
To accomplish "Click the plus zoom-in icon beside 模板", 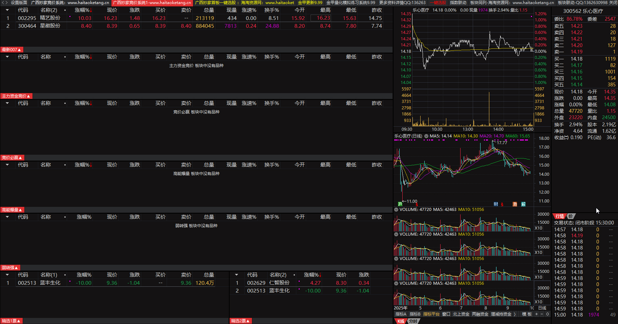I will coord(536,314).
